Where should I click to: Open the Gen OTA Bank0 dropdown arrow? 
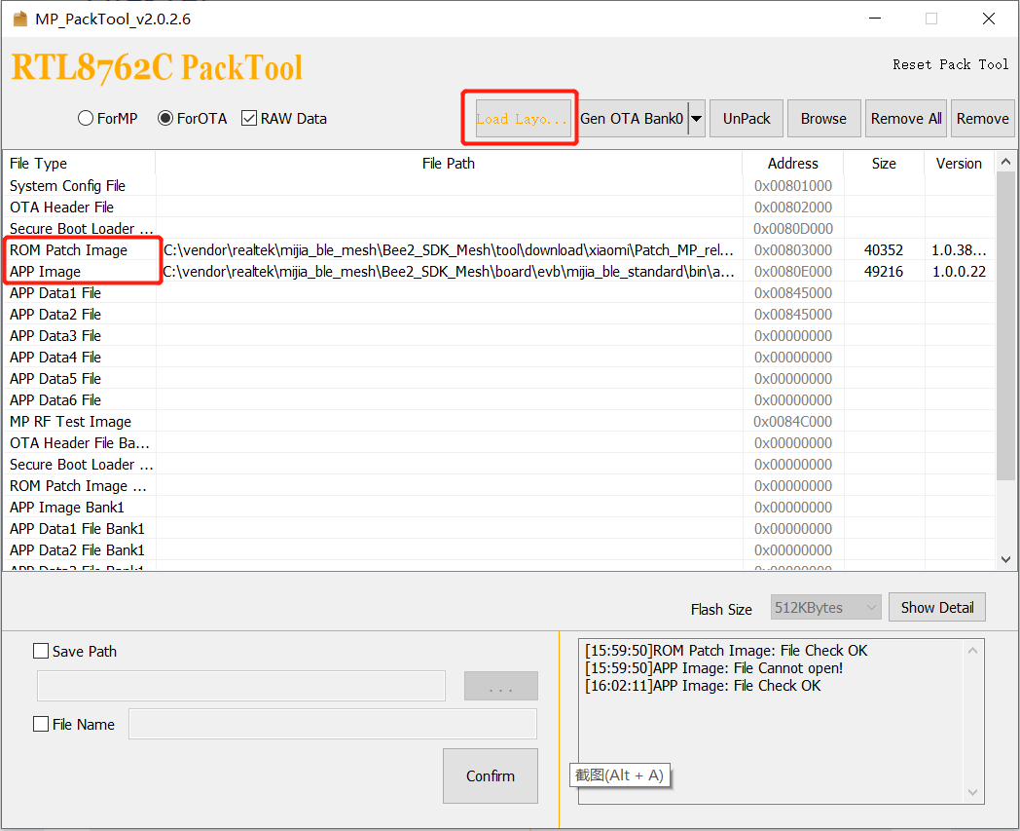(697, 117)
